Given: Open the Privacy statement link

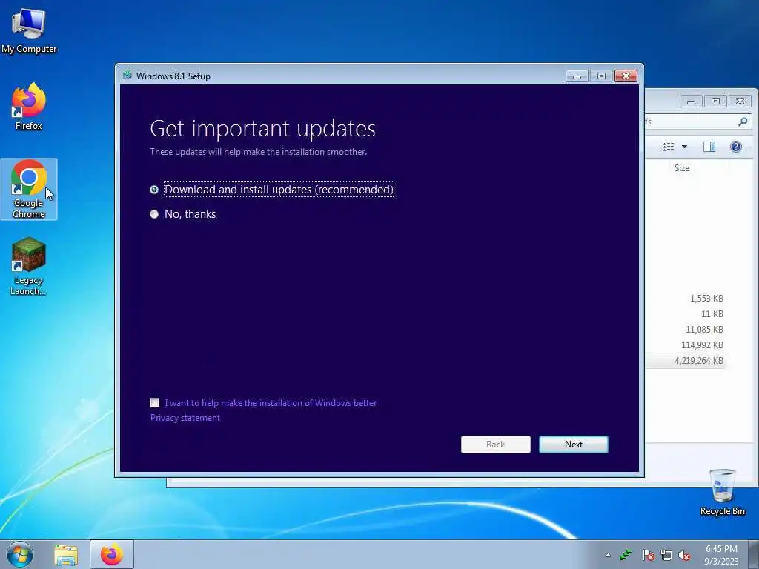Looking at the screenshot, I should pyautogui.click(x=185, y=418).
